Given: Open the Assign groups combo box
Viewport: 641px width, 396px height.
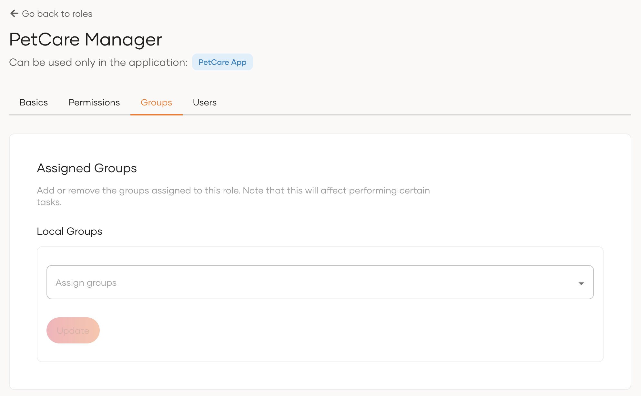Looking at the screenshot, I should [x=320, y=282].
